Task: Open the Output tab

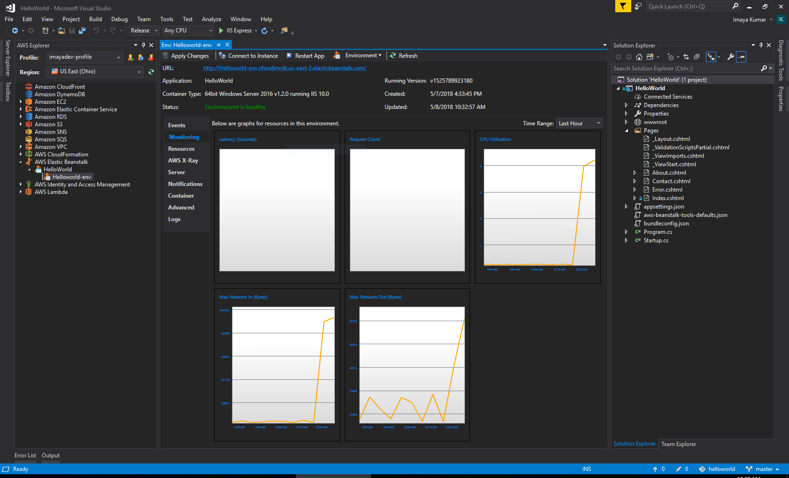Action: pos(51,455)
